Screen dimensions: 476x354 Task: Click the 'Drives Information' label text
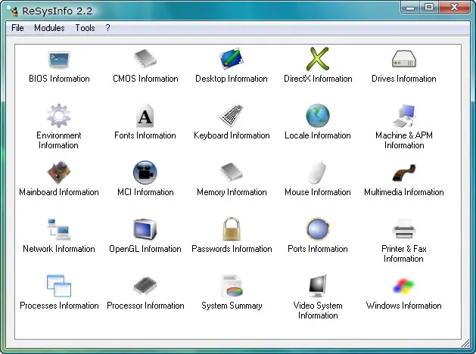pos(404,79)
